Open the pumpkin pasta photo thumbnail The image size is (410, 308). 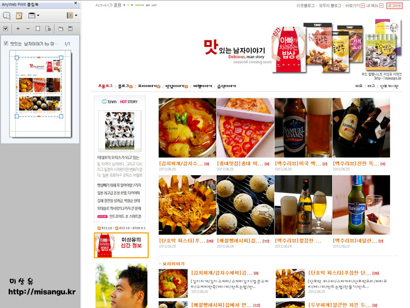tap(187, 205)
